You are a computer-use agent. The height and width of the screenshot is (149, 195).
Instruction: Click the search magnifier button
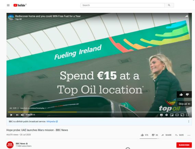[169, 5]
